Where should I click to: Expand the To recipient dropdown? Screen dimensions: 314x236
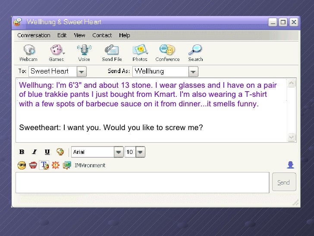click(x=82, y=72)
